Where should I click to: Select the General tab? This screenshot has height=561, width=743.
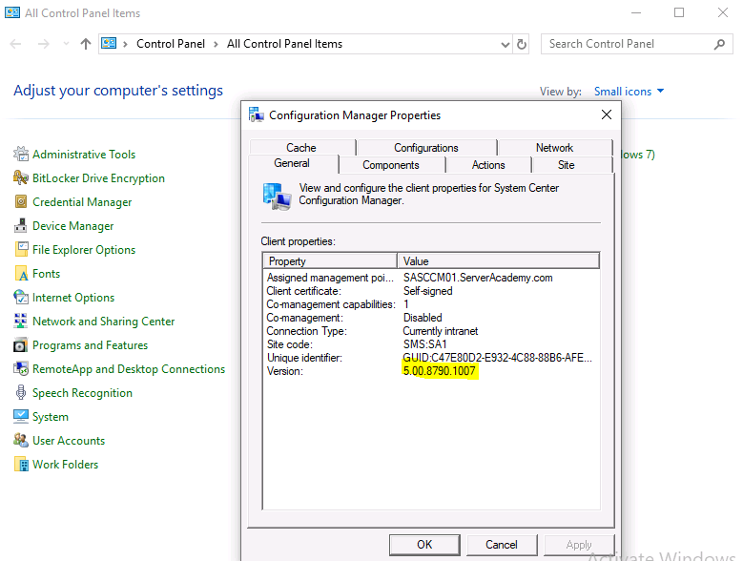coord(292,163)
